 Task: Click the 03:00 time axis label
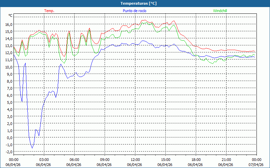44,160
